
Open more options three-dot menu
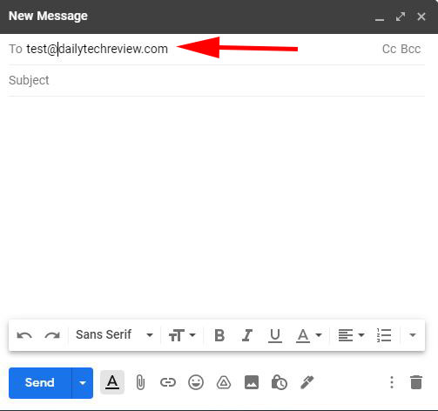point(392,382)
